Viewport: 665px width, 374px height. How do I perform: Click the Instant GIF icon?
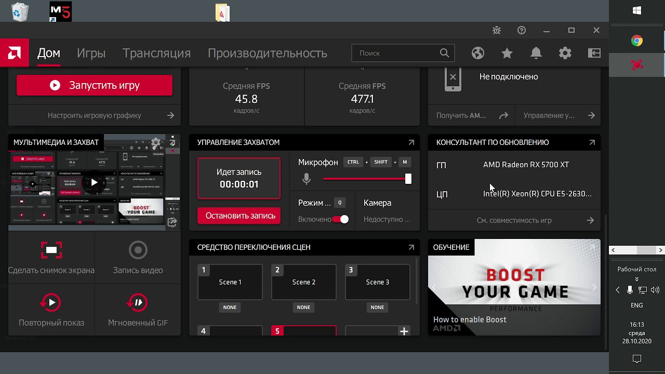(x=138, y=302)
